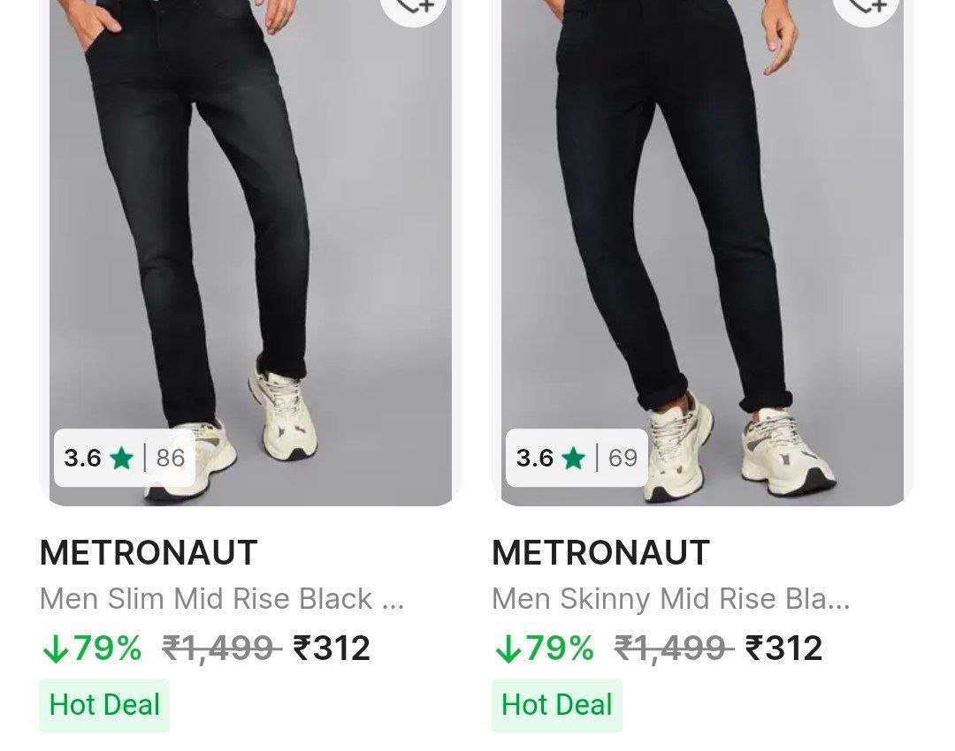Open "Men Slim Mid Rise Black" product title
The image size is (955, 751).
point(221,599)
